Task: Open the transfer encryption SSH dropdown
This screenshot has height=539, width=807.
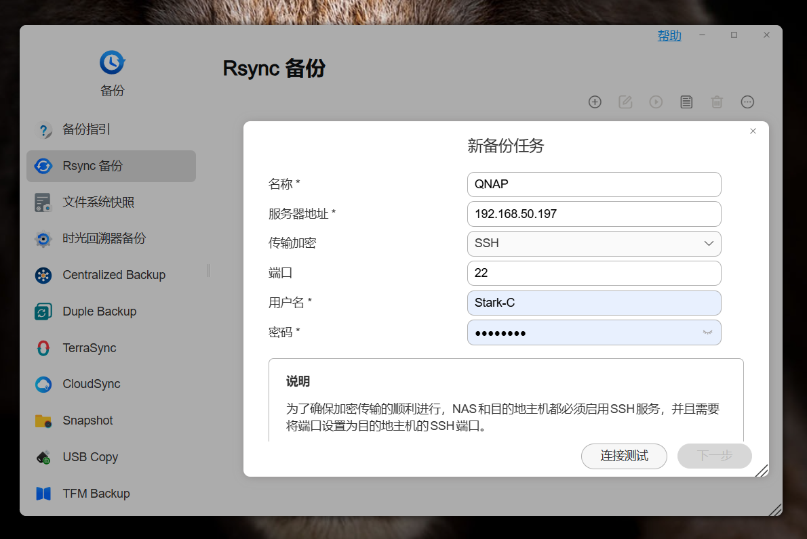Action: (594, 244)
